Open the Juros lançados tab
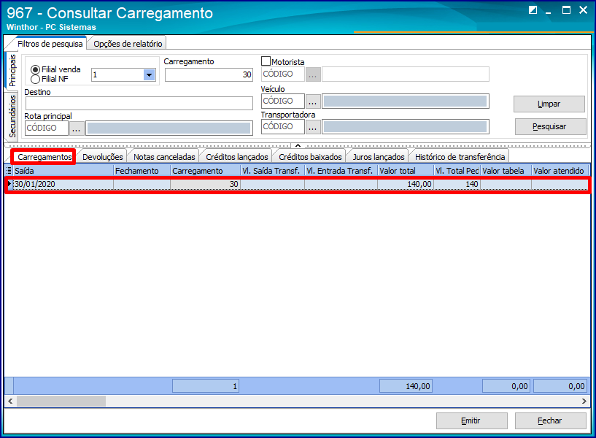 click(378, 157)
